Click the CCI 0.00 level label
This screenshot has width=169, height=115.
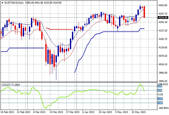coord(161,95)
